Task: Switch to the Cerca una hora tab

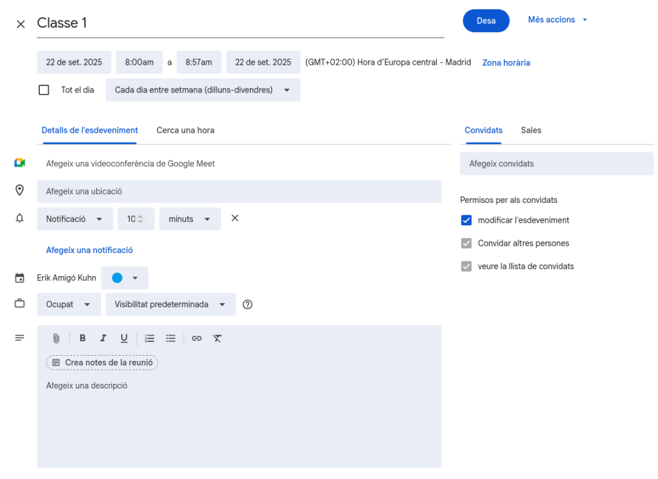Action: (x=185, y=130)
